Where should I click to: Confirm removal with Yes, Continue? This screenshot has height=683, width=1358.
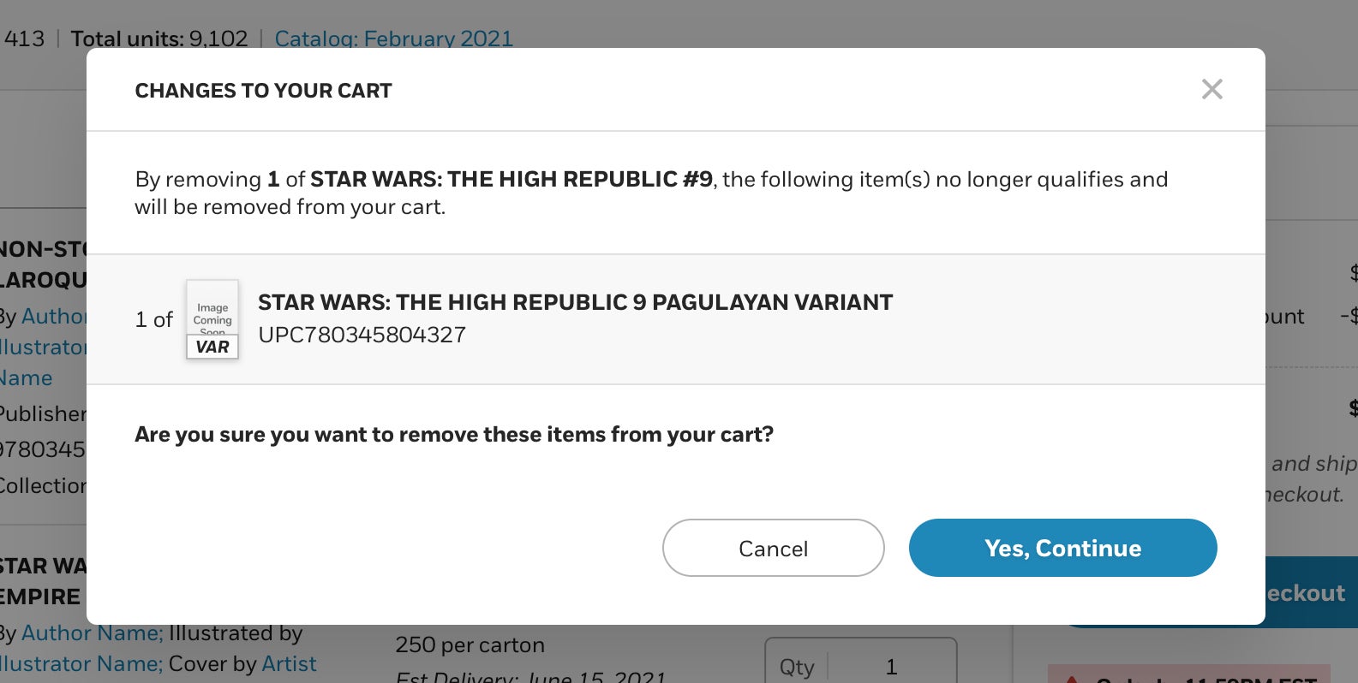coord(1062,548)
